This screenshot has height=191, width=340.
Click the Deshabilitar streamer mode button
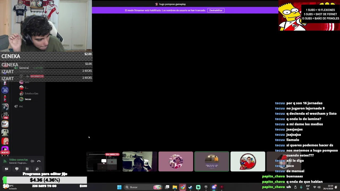click(216, 10)
